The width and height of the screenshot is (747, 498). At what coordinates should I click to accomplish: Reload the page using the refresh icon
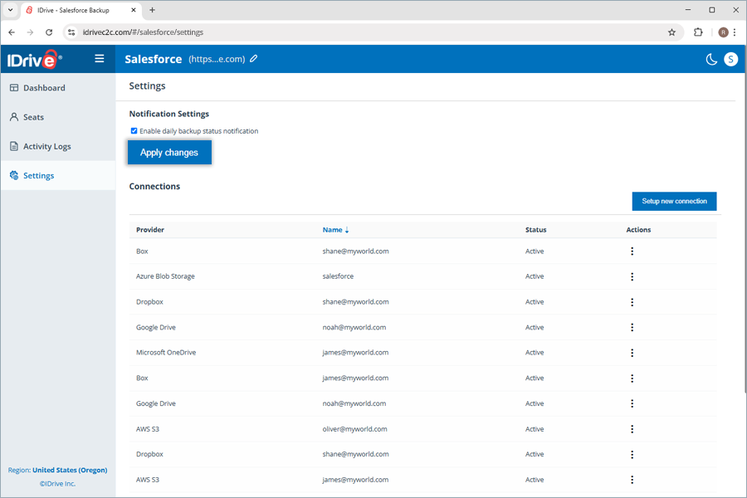click(49, 32)
